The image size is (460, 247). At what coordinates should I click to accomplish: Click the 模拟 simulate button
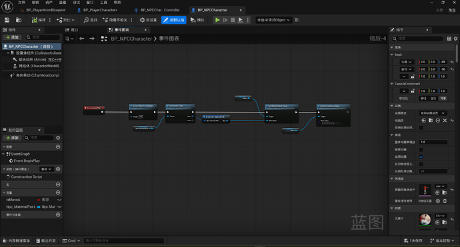pos(197,20)
